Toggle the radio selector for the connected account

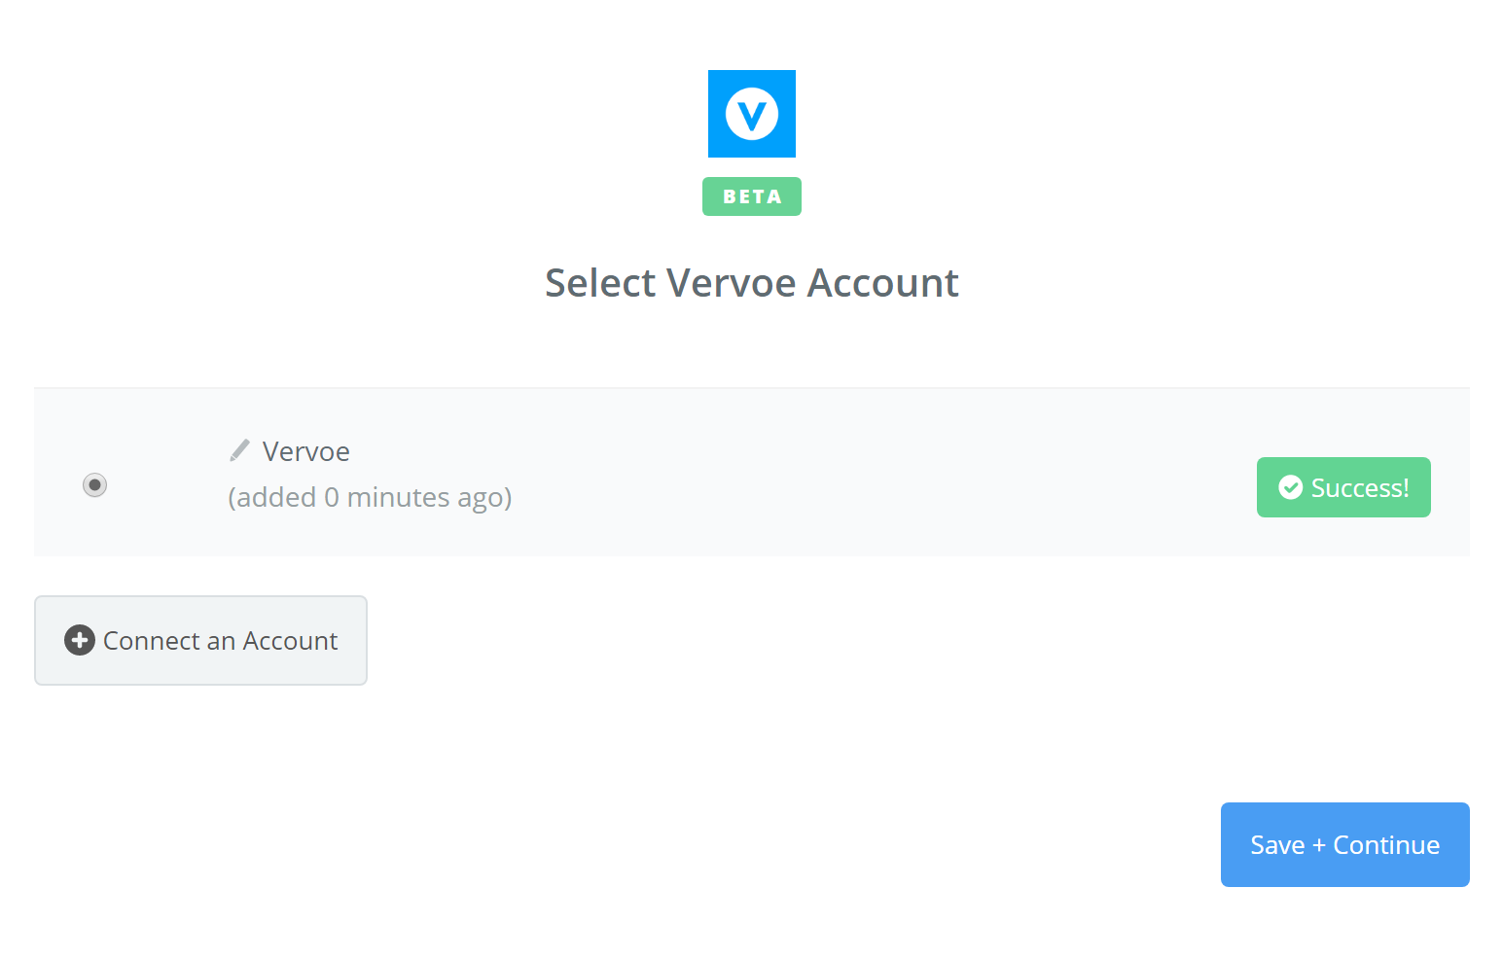point(94,483)
